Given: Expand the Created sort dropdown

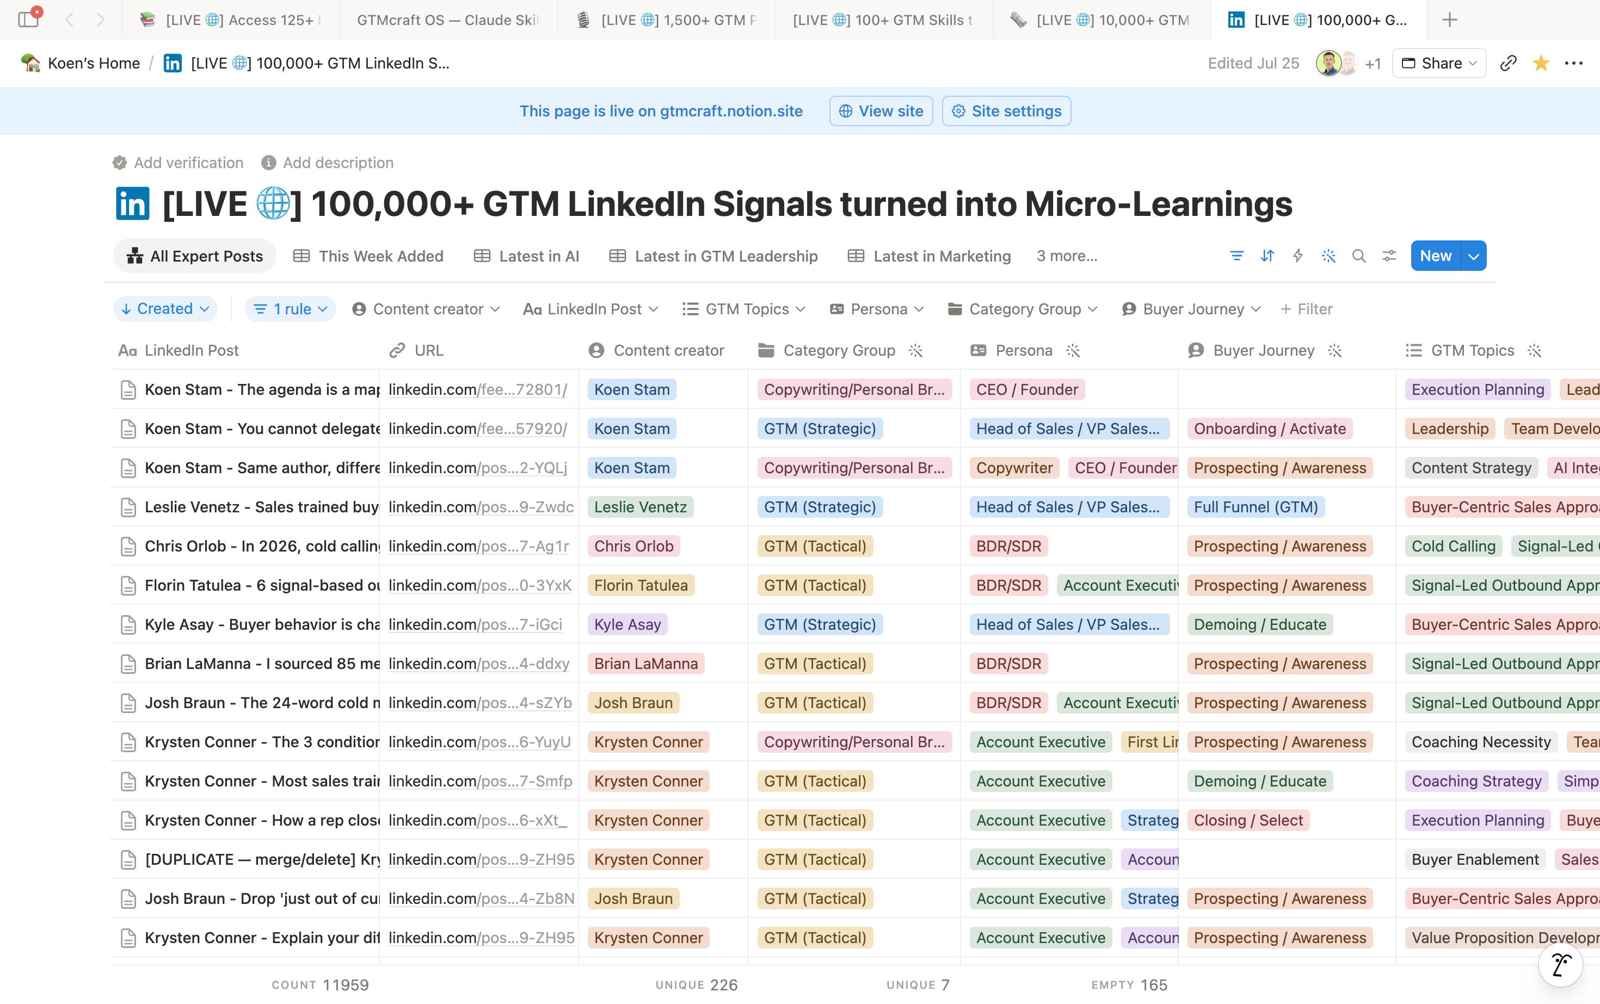Looking at the screenshot, I should 165,309.
